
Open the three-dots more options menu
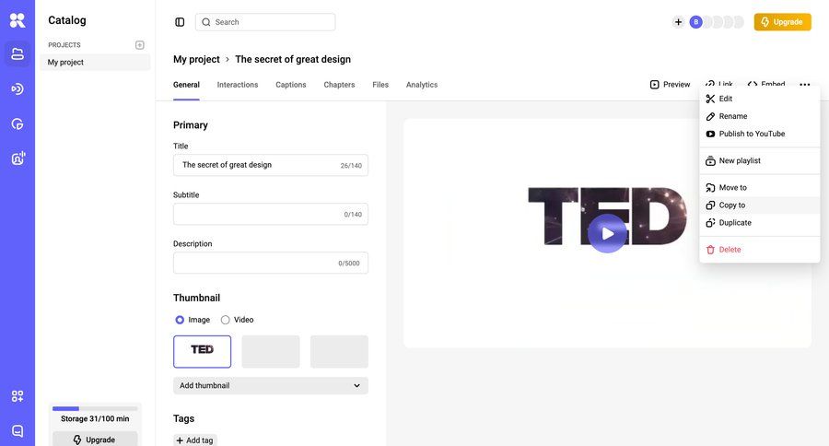(x=805, y=85)
